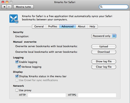
Task: Click into the HTTPS proxy field
Action: coord(97,95)
